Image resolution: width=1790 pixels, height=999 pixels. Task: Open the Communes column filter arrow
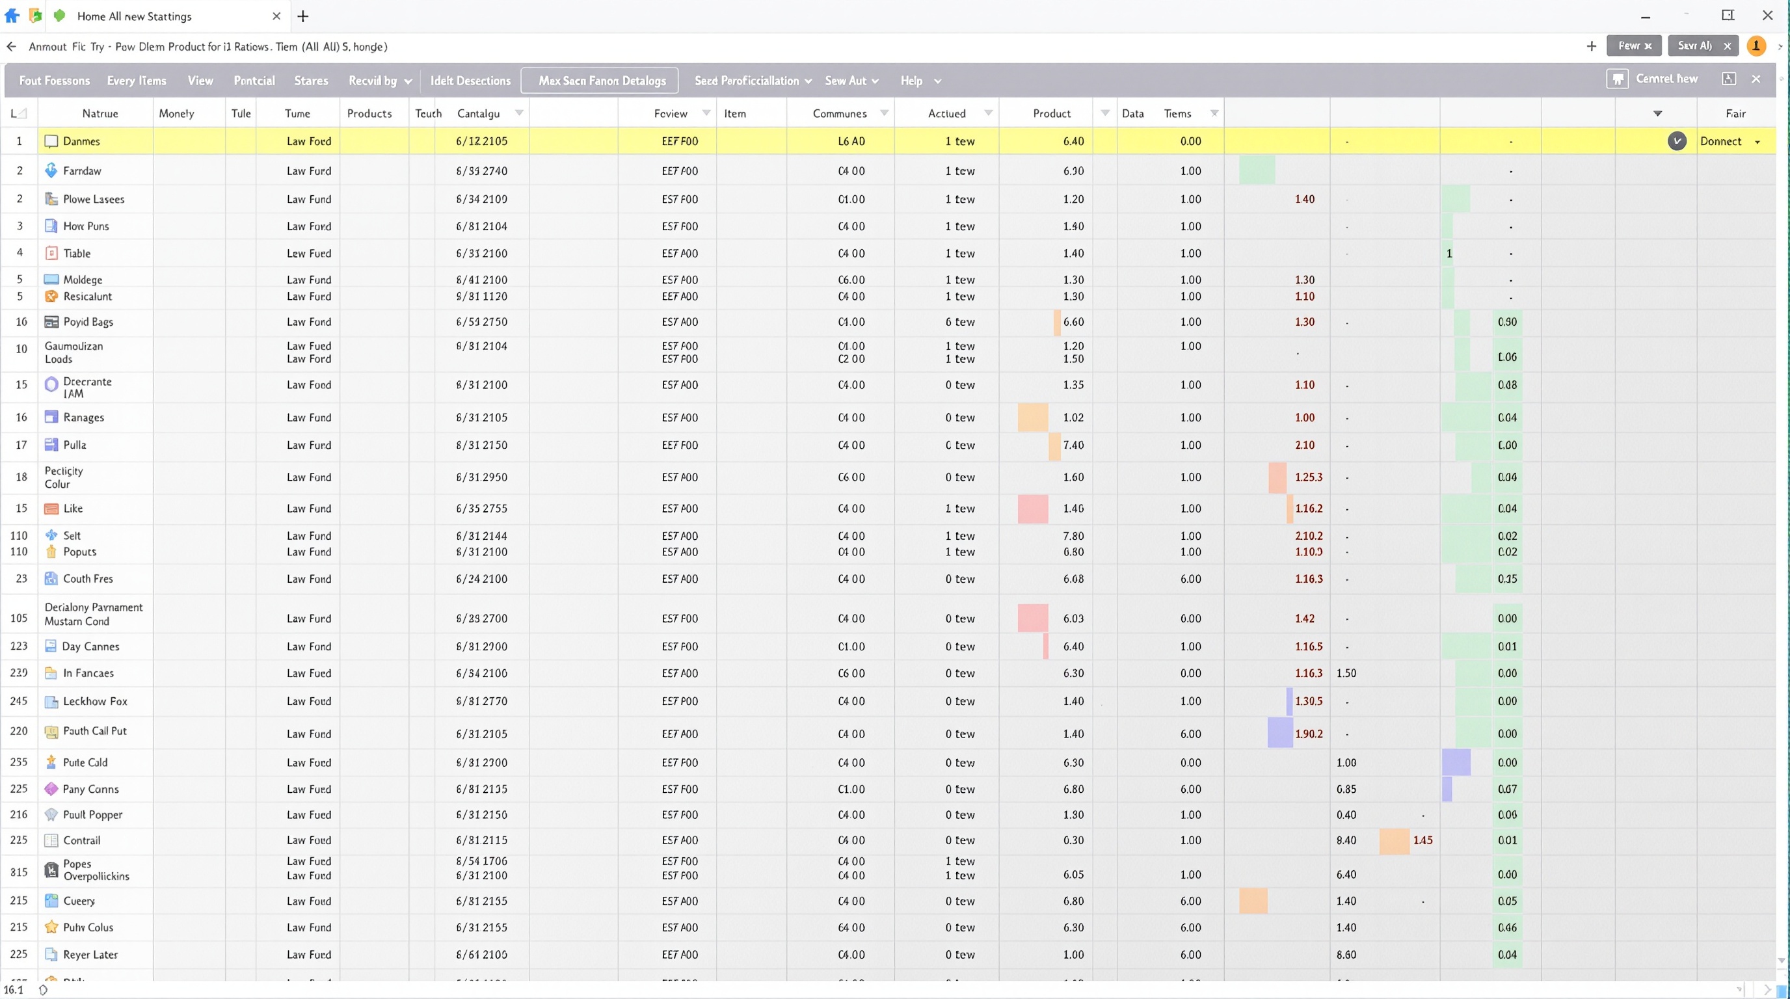coord(884,113)
